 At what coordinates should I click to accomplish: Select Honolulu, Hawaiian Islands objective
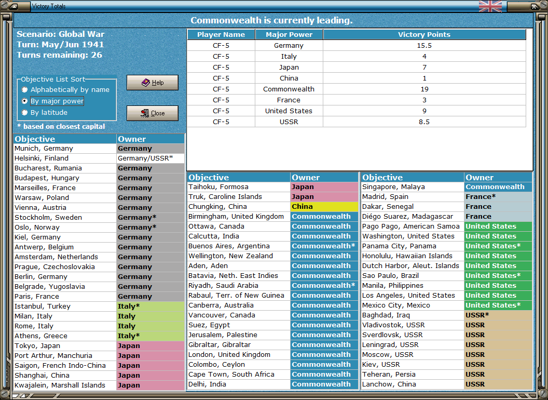pyautogui.click(x=413, y=256)
